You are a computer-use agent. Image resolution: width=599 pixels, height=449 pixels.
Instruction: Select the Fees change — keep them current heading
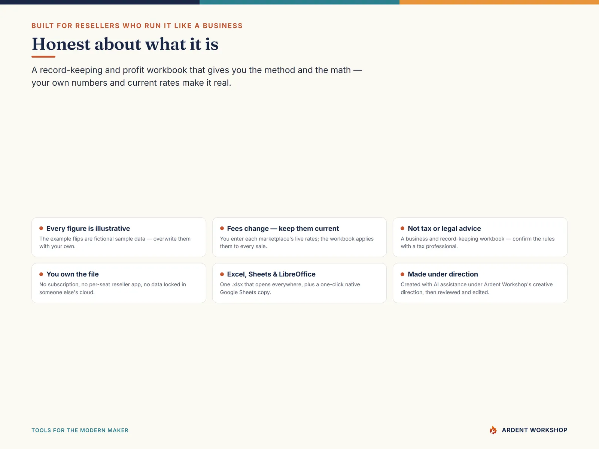click(283, 229)
